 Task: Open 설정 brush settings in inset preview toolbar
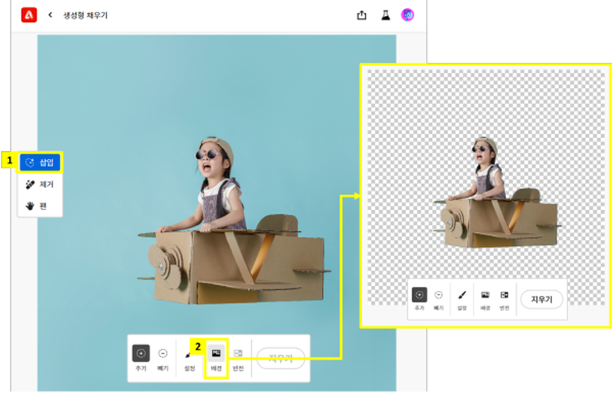point(462,300)
